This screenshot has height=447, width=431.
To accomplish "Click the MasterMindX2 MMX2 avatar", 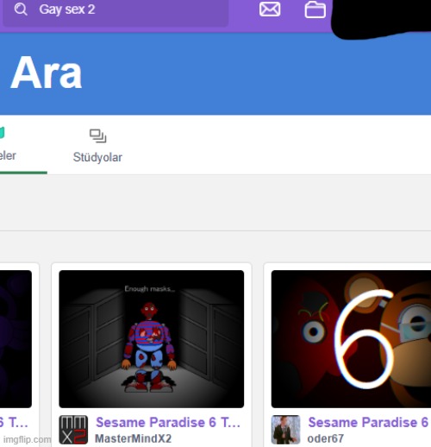I will pyautogui.click(x=73, y=430).
